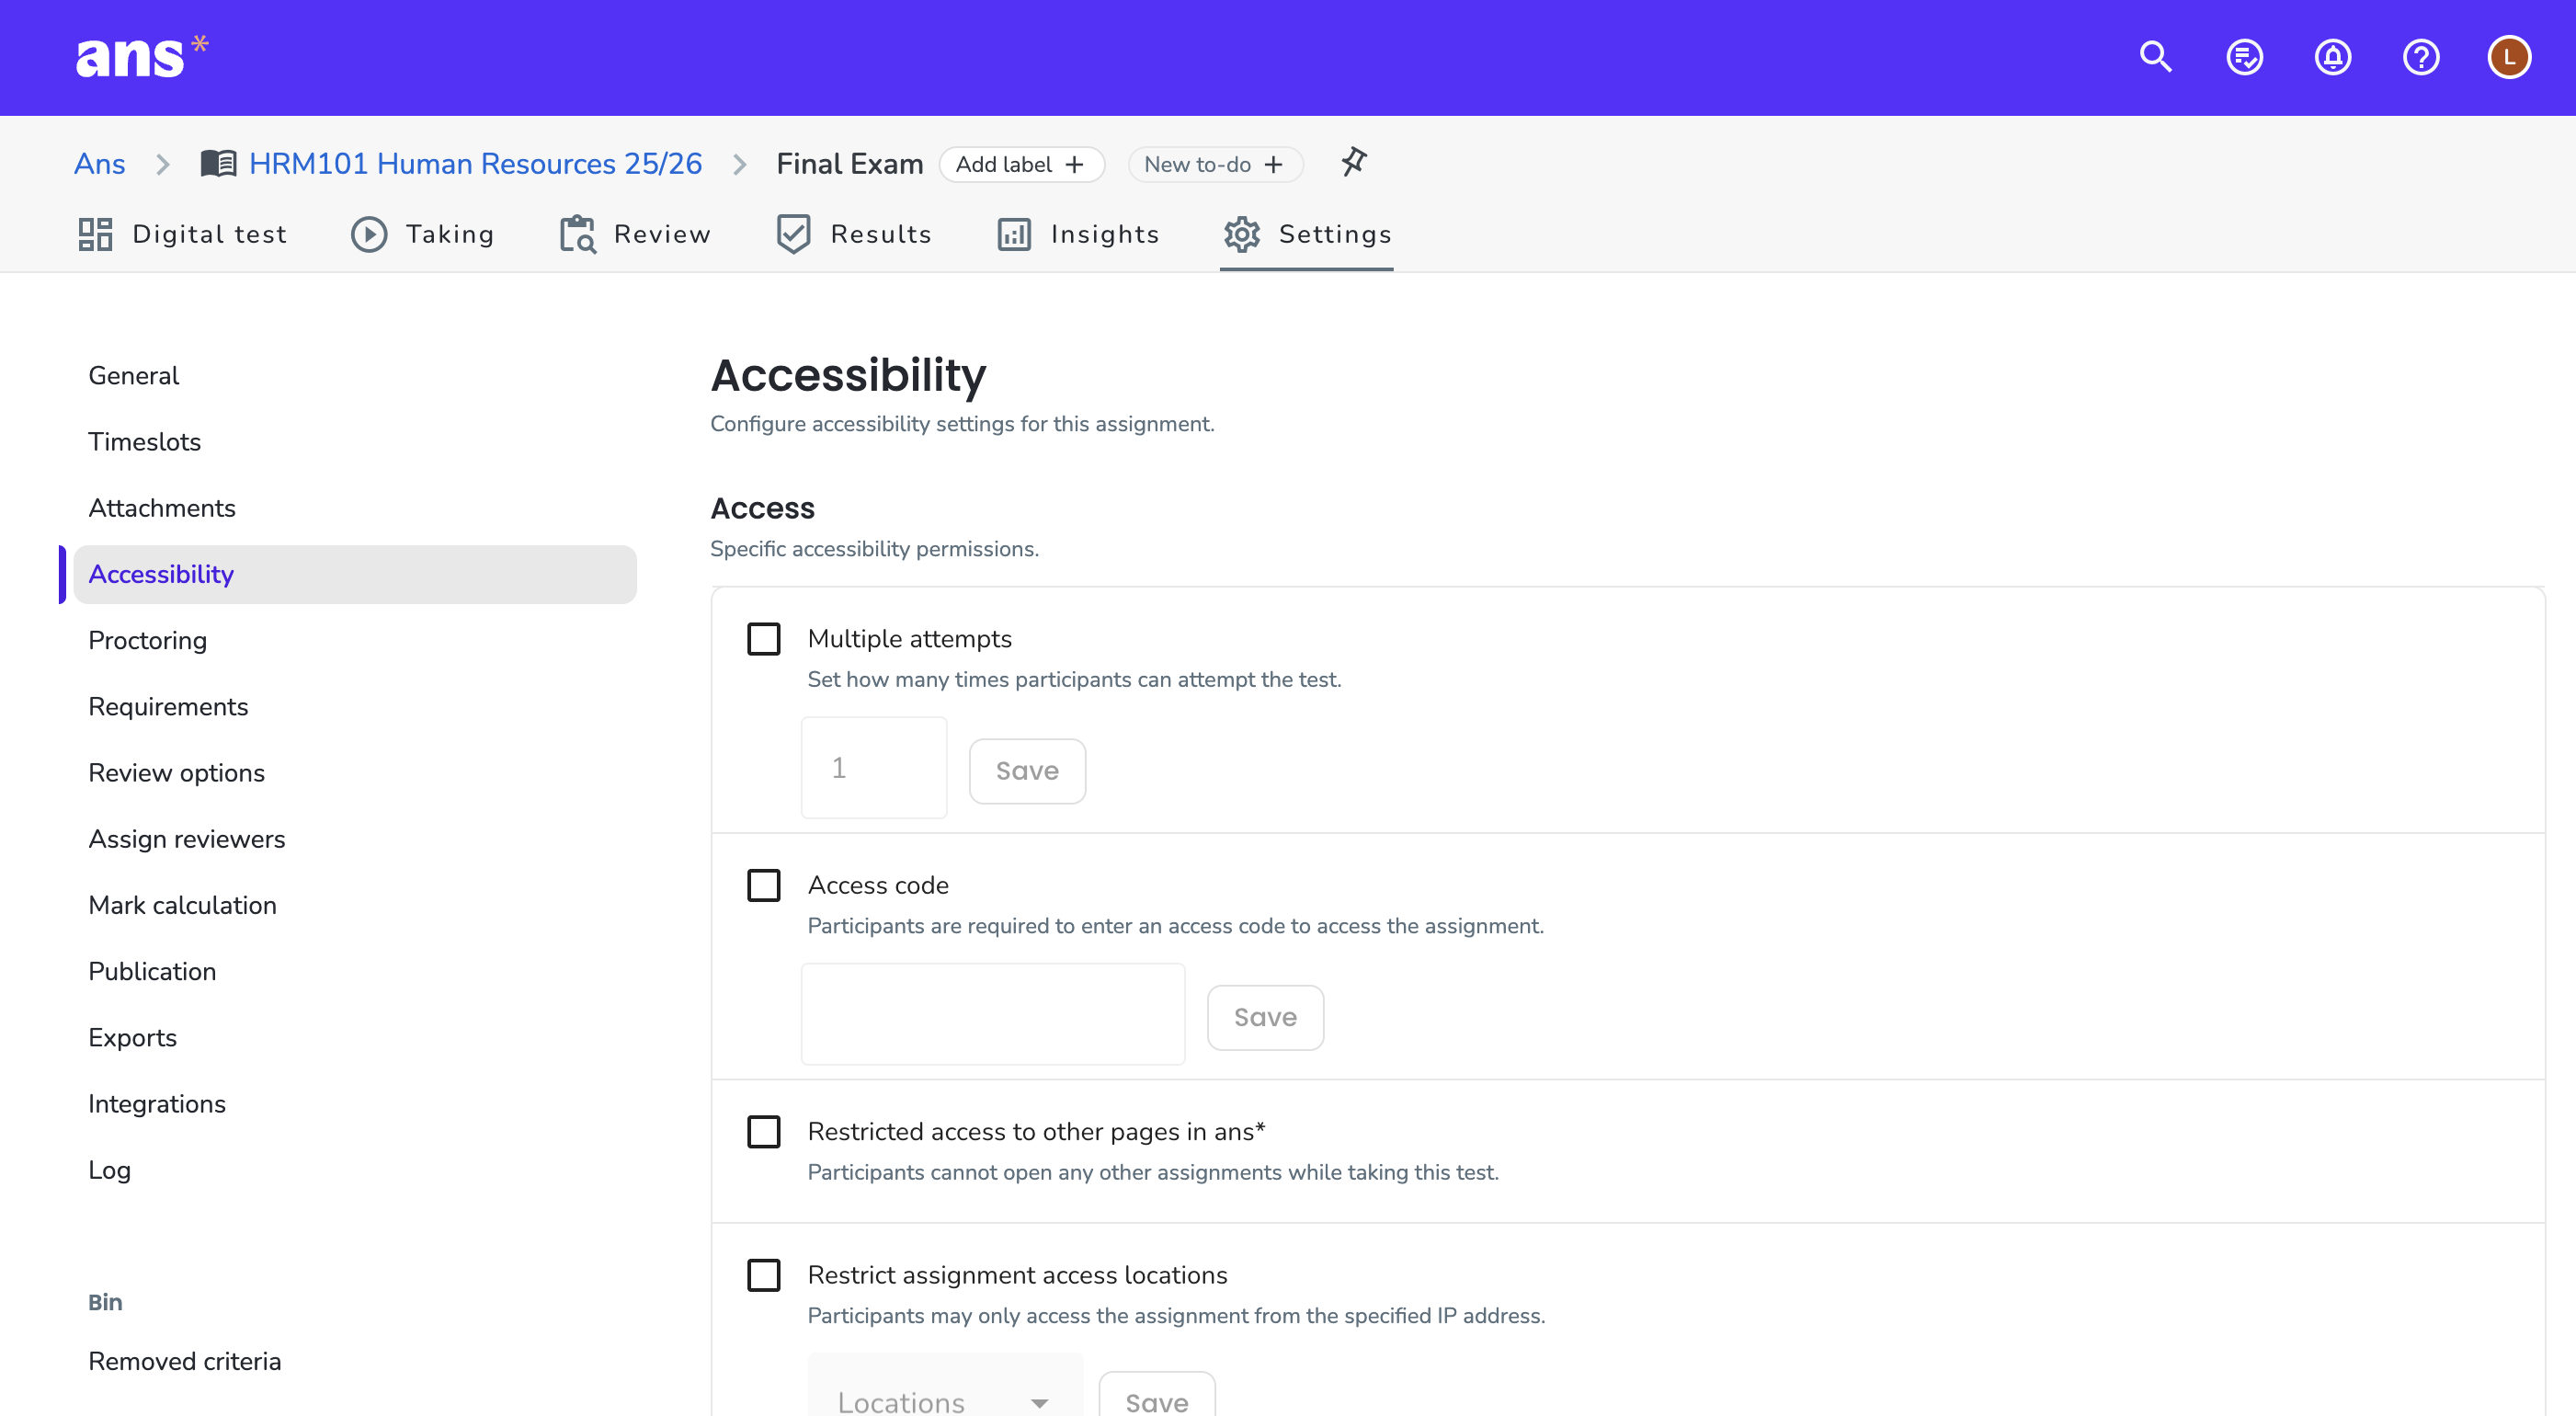Viewport: 2576px width, 1416px height.
Task: Switch to the Review tab
Action: (635, 234)
